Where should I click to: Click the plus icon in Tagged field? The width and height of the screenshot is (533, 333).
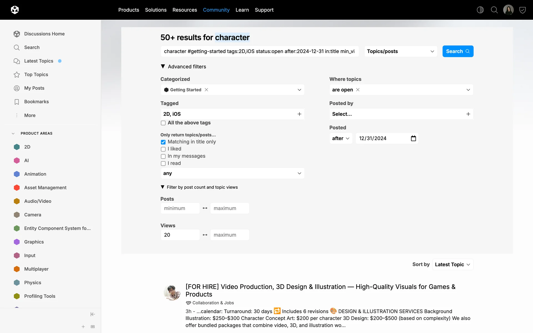point(299,114)
